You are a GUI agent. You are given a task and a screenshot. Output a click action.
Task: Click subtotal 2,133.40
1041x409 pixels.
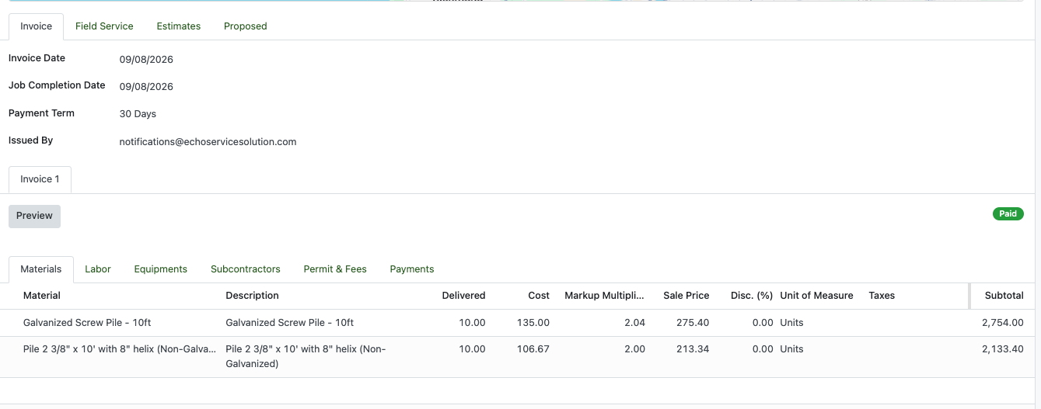click(x=1003, y=349)
